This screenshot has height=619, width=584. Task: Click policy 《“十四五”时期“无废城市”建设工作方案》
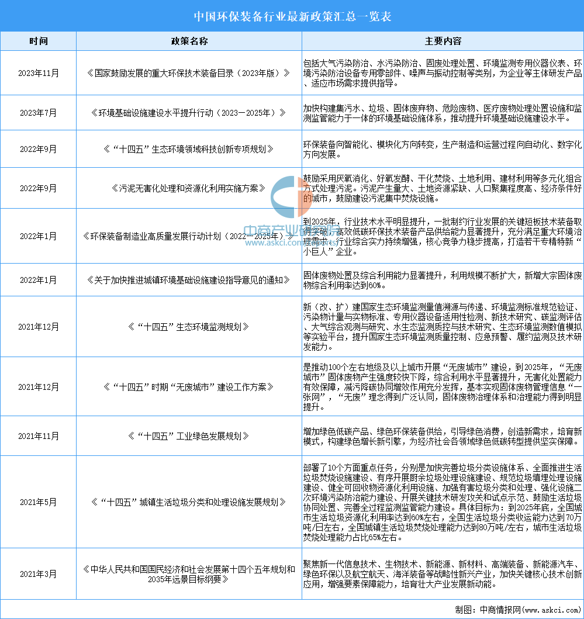tap(189, 387)
